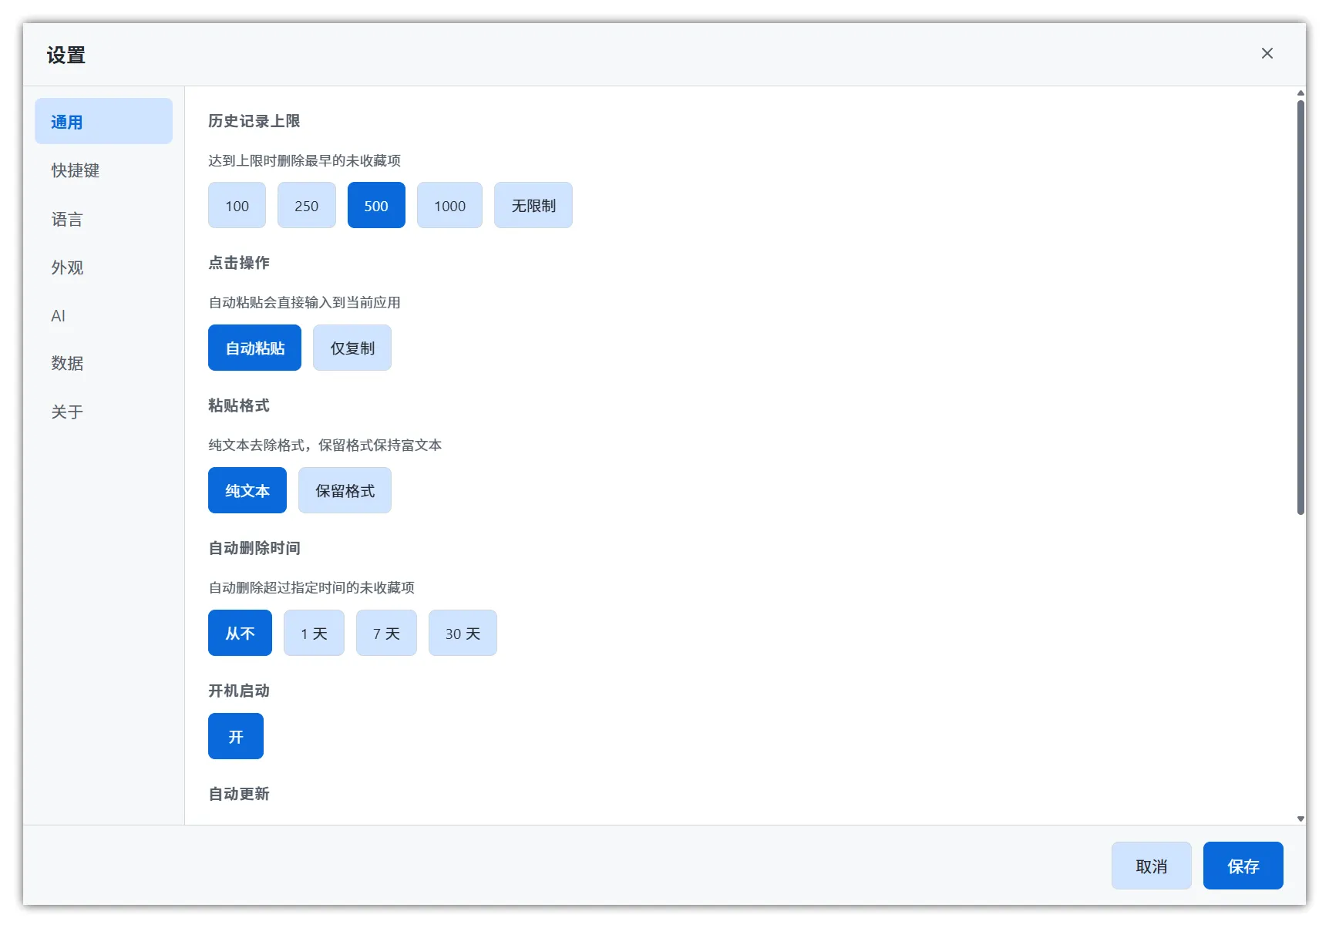Image resolution: width=1329 pixels, height=928 pixels.
Task: Toggle the 开机启动 switch button
Action: pos(236,737)
